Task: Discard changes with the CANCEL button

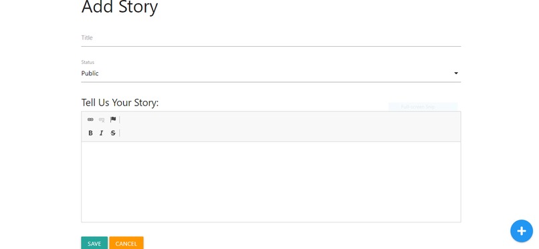Action: coord(126,243)
